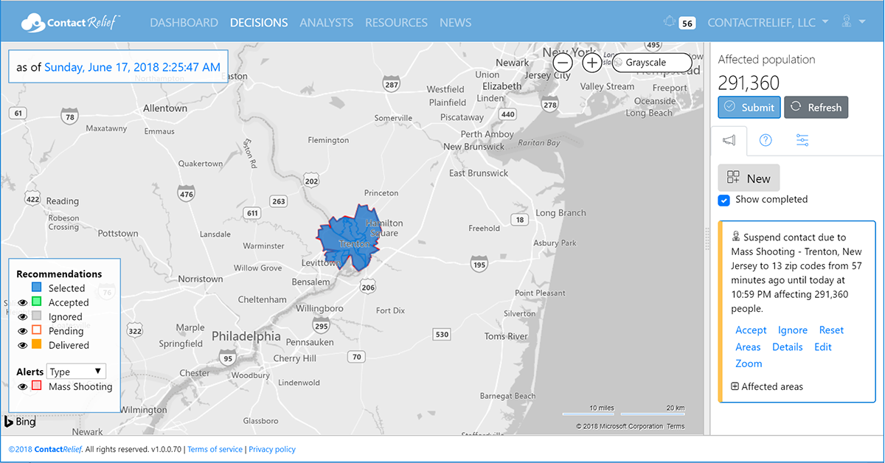Image resolution: width=885 pixels, height=463 pixels.
Task: Open the user profile icon menu
Action: coord(847,22)
